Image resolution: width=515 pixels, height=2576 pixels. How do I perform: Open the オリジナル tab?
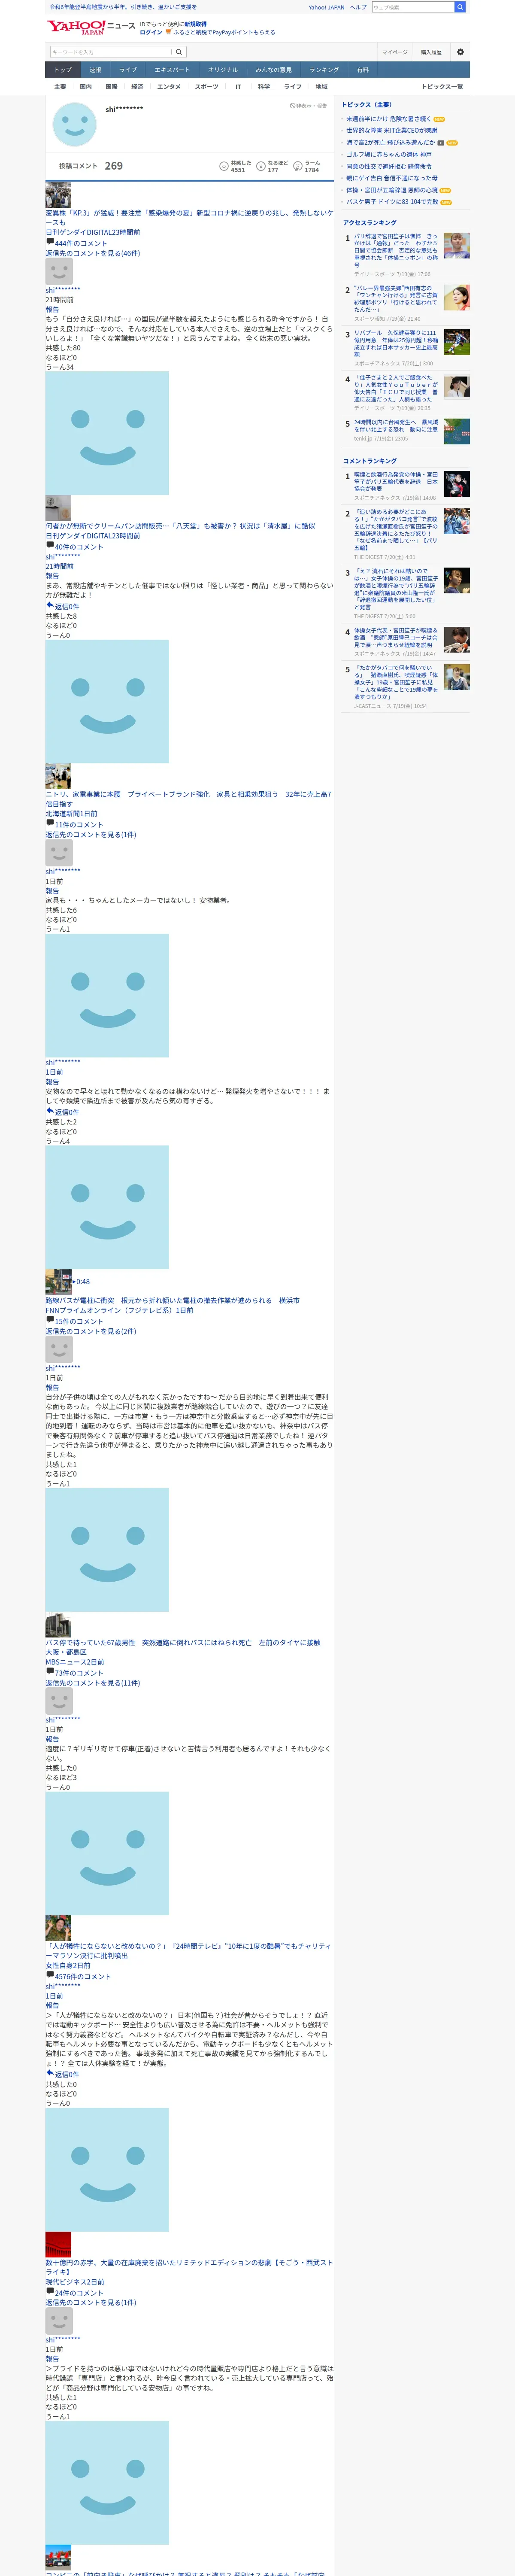point(223,70)
